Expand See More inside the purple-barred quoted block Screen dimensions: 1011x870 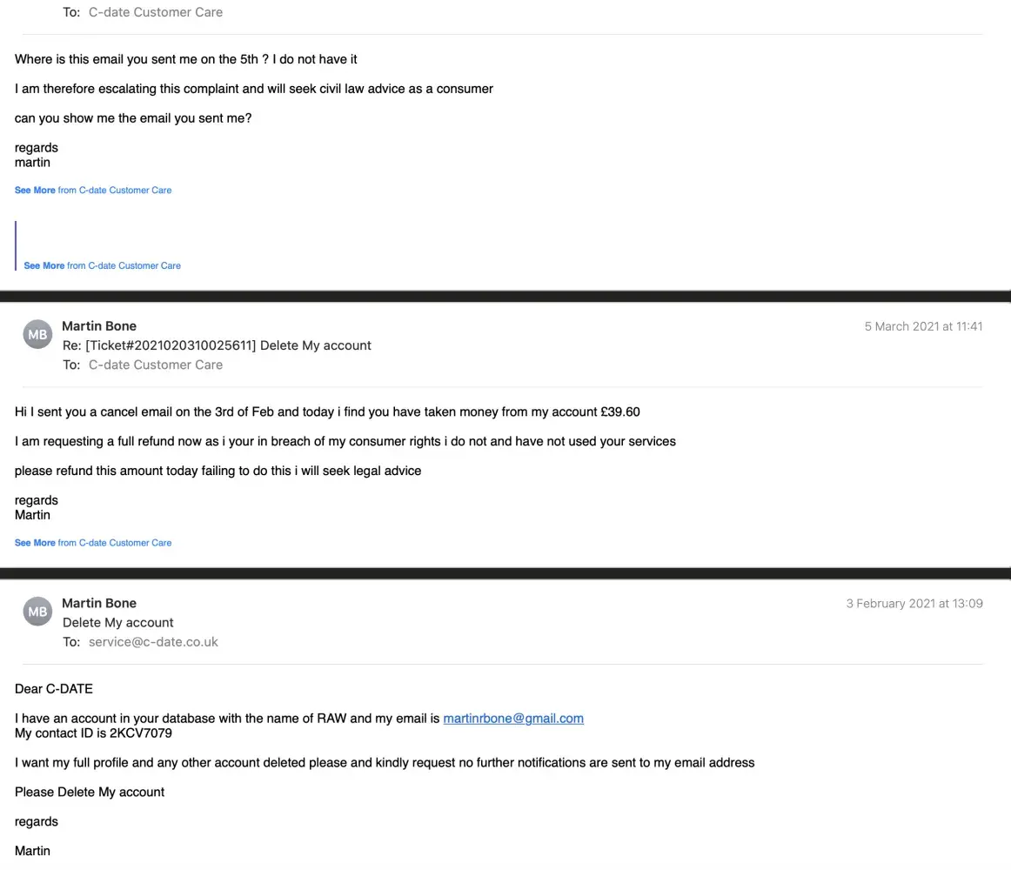click(x=44, y=266)
